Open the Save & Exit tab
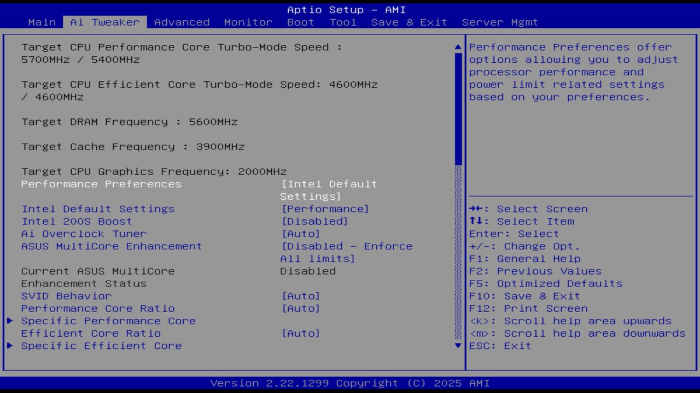The height and width of the screenshot is (393, 700). pyautogui.click(x=407, y=22)
